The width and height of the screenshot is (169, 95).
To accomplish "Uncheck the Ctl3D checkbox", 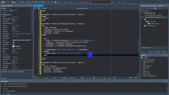I will point(13,51).
